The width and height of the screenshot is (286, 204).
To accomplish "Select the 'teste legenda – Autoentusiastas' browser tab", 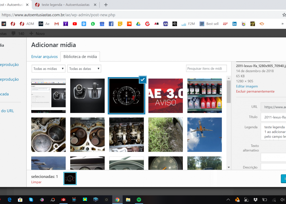I will 66,5.
